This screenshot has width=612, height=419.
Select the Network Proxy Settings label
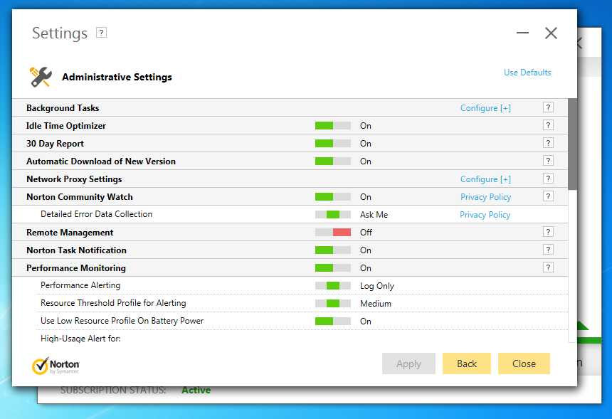74,179
